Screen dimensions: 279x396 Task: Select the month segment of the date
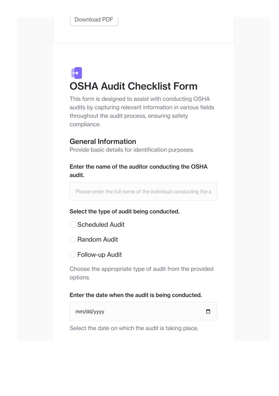pos(80,312)
